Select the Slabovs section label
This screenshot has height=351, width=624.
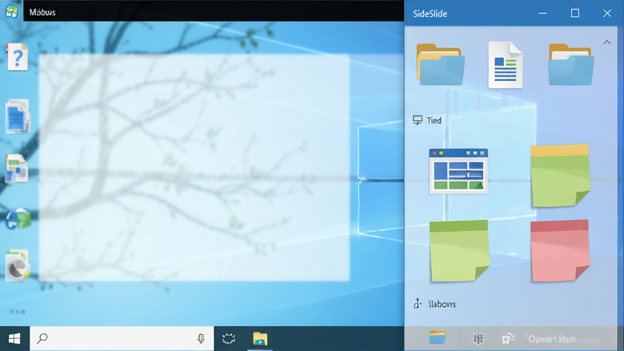tap(442, 304)
